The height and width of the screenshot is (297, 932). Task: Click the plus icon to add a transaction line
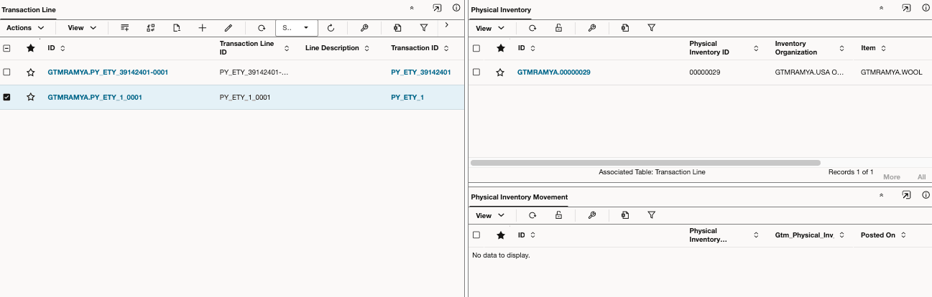[203, 28]
